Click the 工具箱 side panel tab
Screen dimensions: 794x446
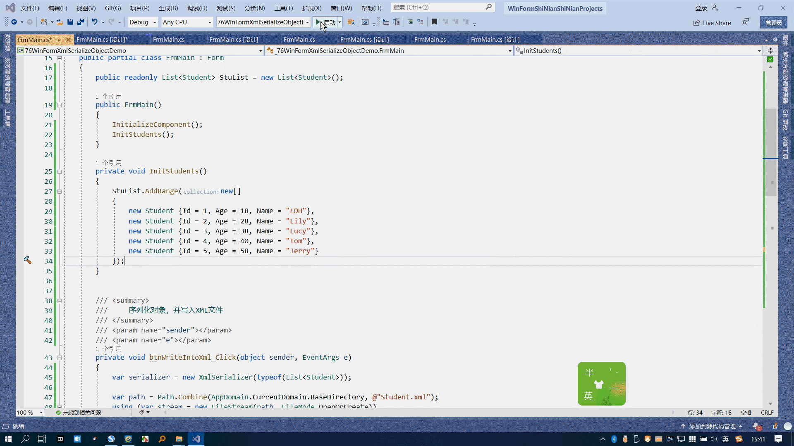point(7,118)
